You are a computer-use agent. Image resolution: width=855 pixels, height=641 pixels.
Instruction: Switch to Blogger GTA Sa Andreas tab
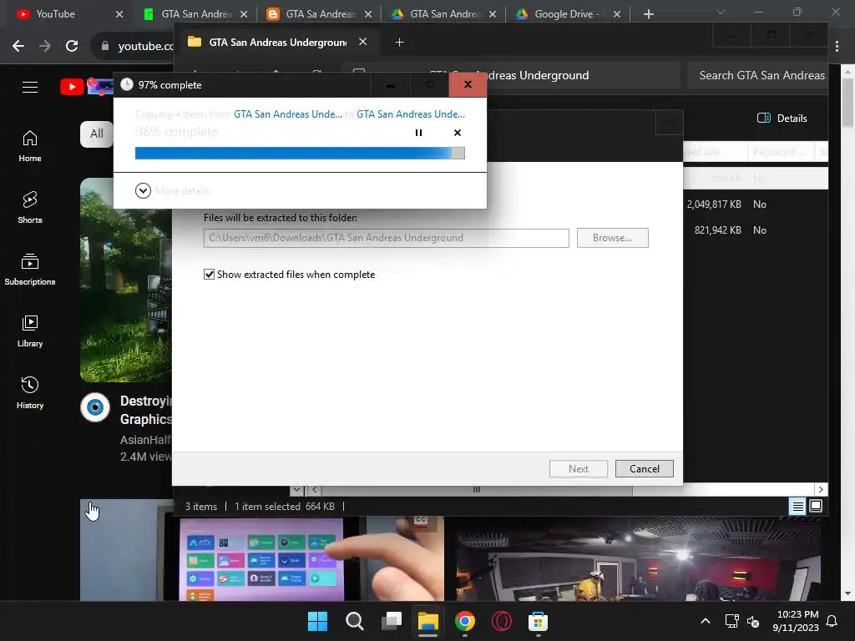(x=320, y=14)
